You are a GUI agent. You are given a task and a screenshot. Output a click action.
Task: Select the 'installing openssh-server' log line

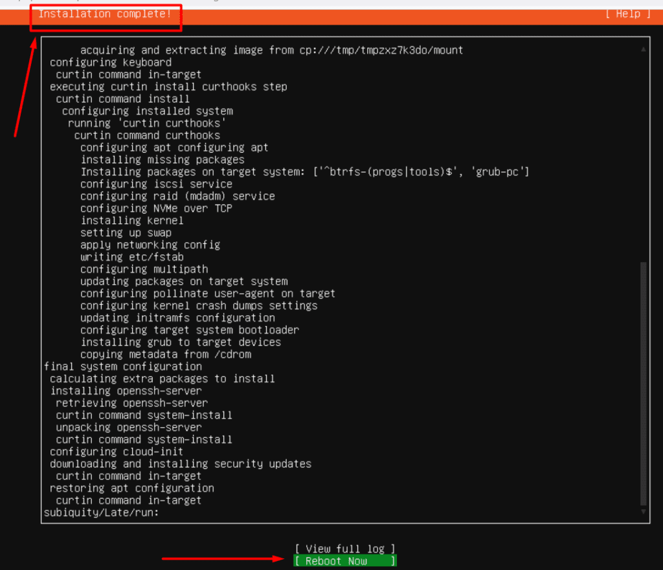[126, 391]
